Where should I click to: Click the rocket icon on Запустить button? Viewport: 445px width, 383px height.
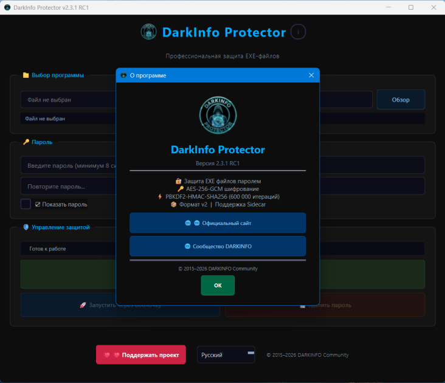pyautogui.click(x=83, y=305)
